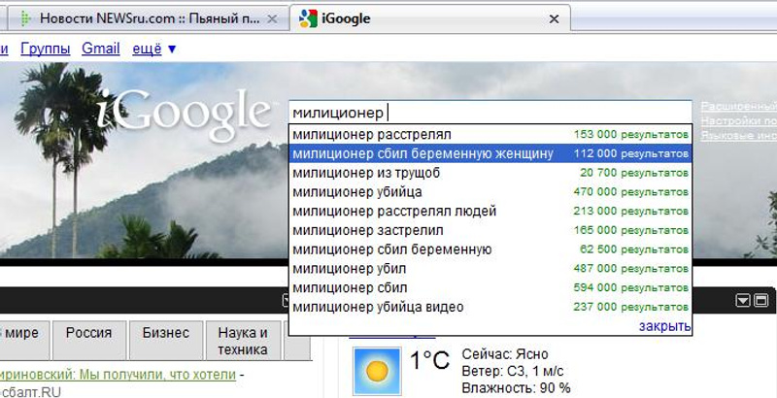Focus the search field containing милиционер
The width and height of the screenshot is (777, 398).
[x=490, y=113]
